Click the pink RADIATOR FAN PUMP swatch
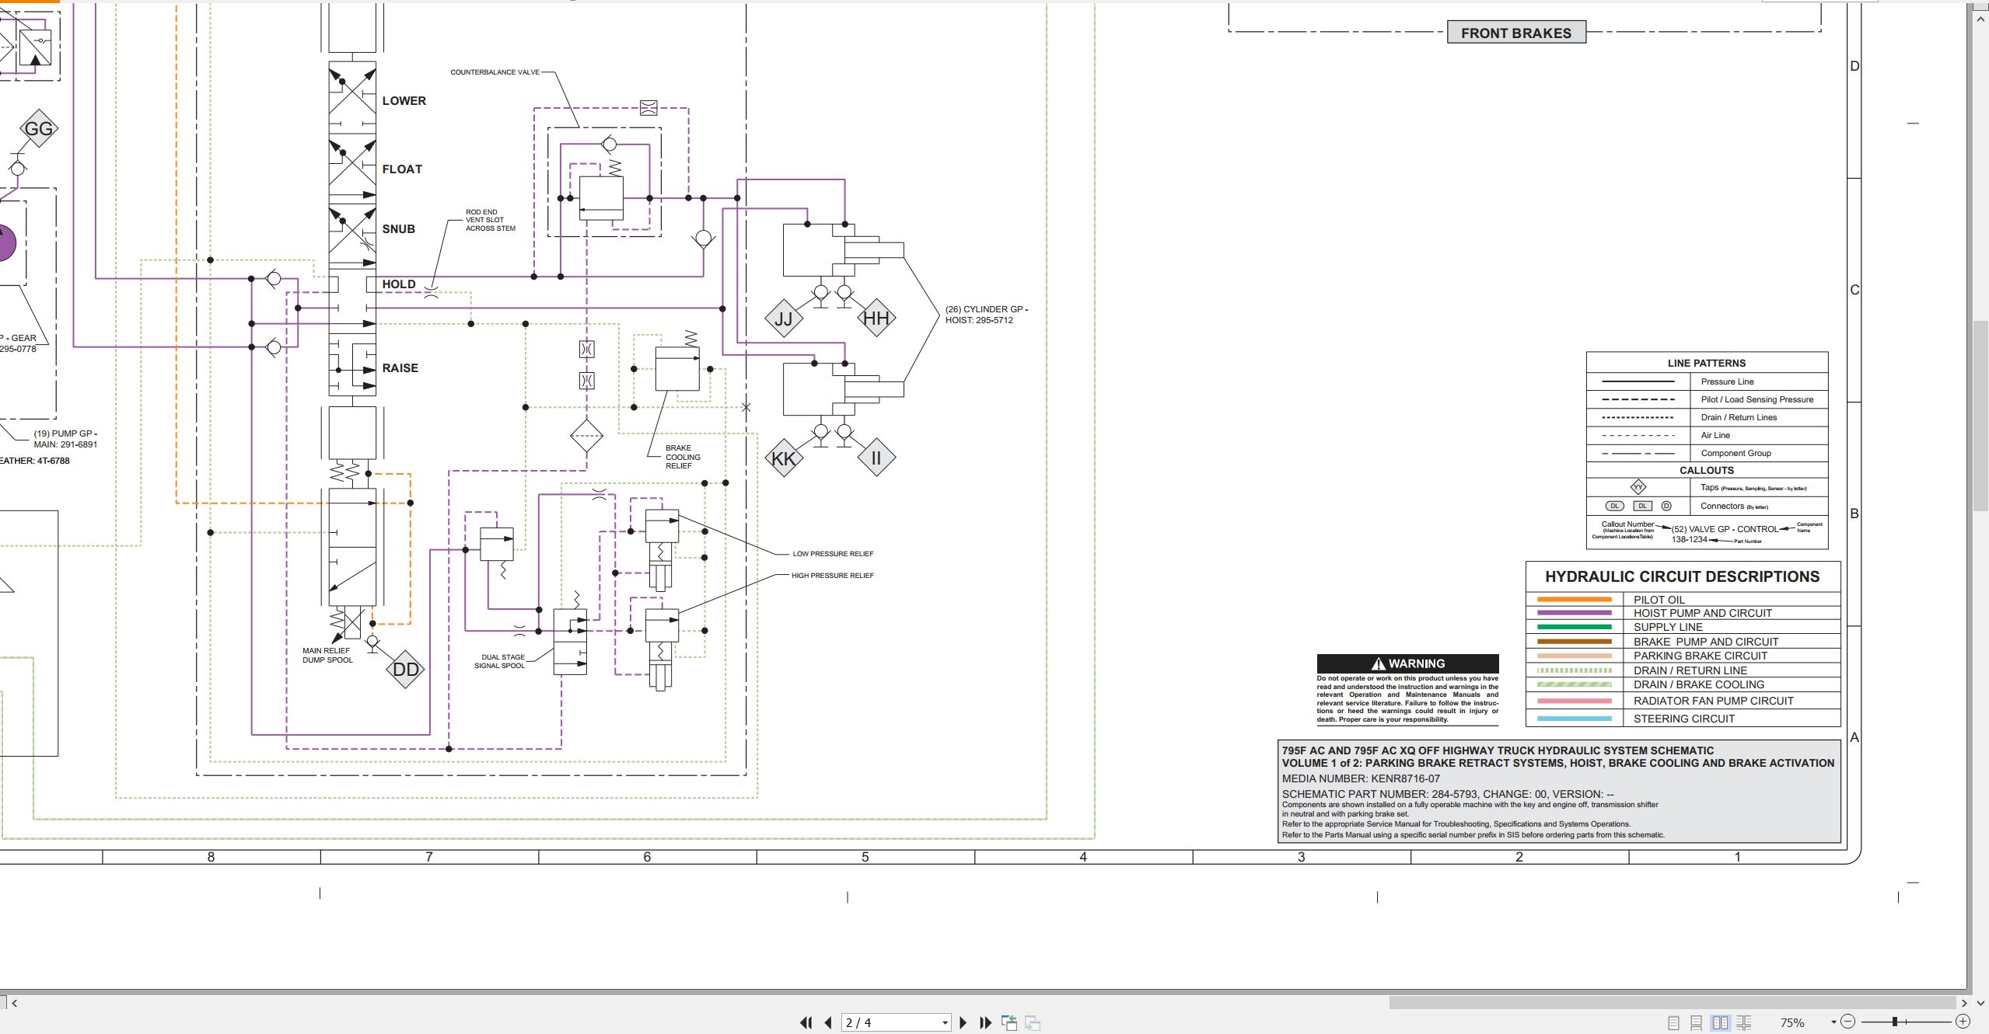This screenshot has height=1034, width=1989. point(1575,701)
